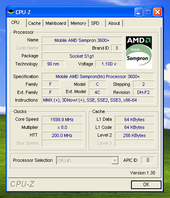
Task: Maximize the CPU-Z window
Action: pos(148,12)
